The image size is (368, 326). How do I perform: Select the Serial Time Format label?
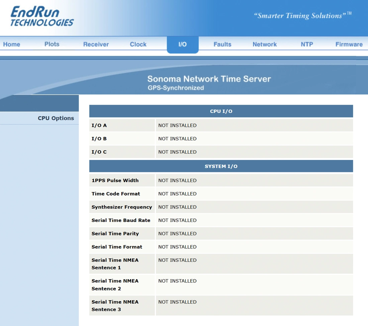pos(117,247)
